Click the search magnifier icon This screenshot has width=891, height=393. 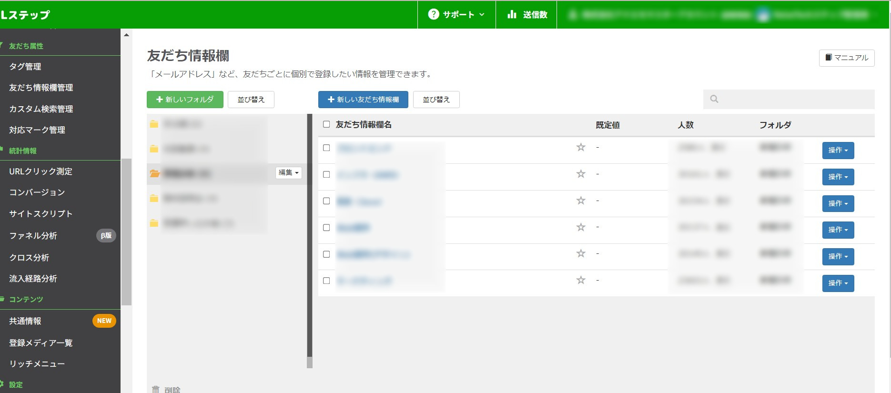click(x=714, y=99)
